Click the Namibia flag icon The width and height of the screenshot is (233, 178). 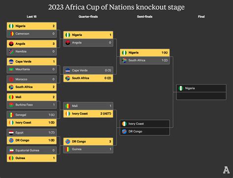coord(11,52)
